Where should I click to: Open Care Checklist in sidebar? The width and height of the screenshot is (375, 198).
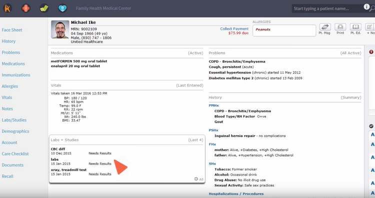tap(15, 154)
